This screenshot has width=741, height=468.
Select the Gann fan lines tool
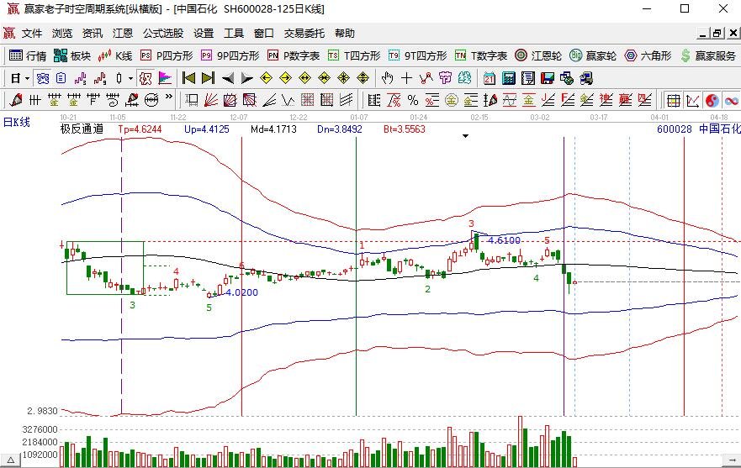coord(211,100)
